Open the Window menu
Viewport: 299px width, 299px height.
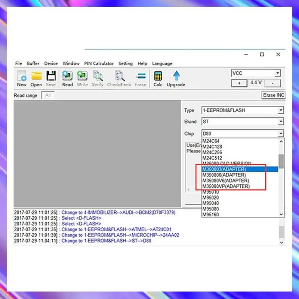click(x=71, y=63)
